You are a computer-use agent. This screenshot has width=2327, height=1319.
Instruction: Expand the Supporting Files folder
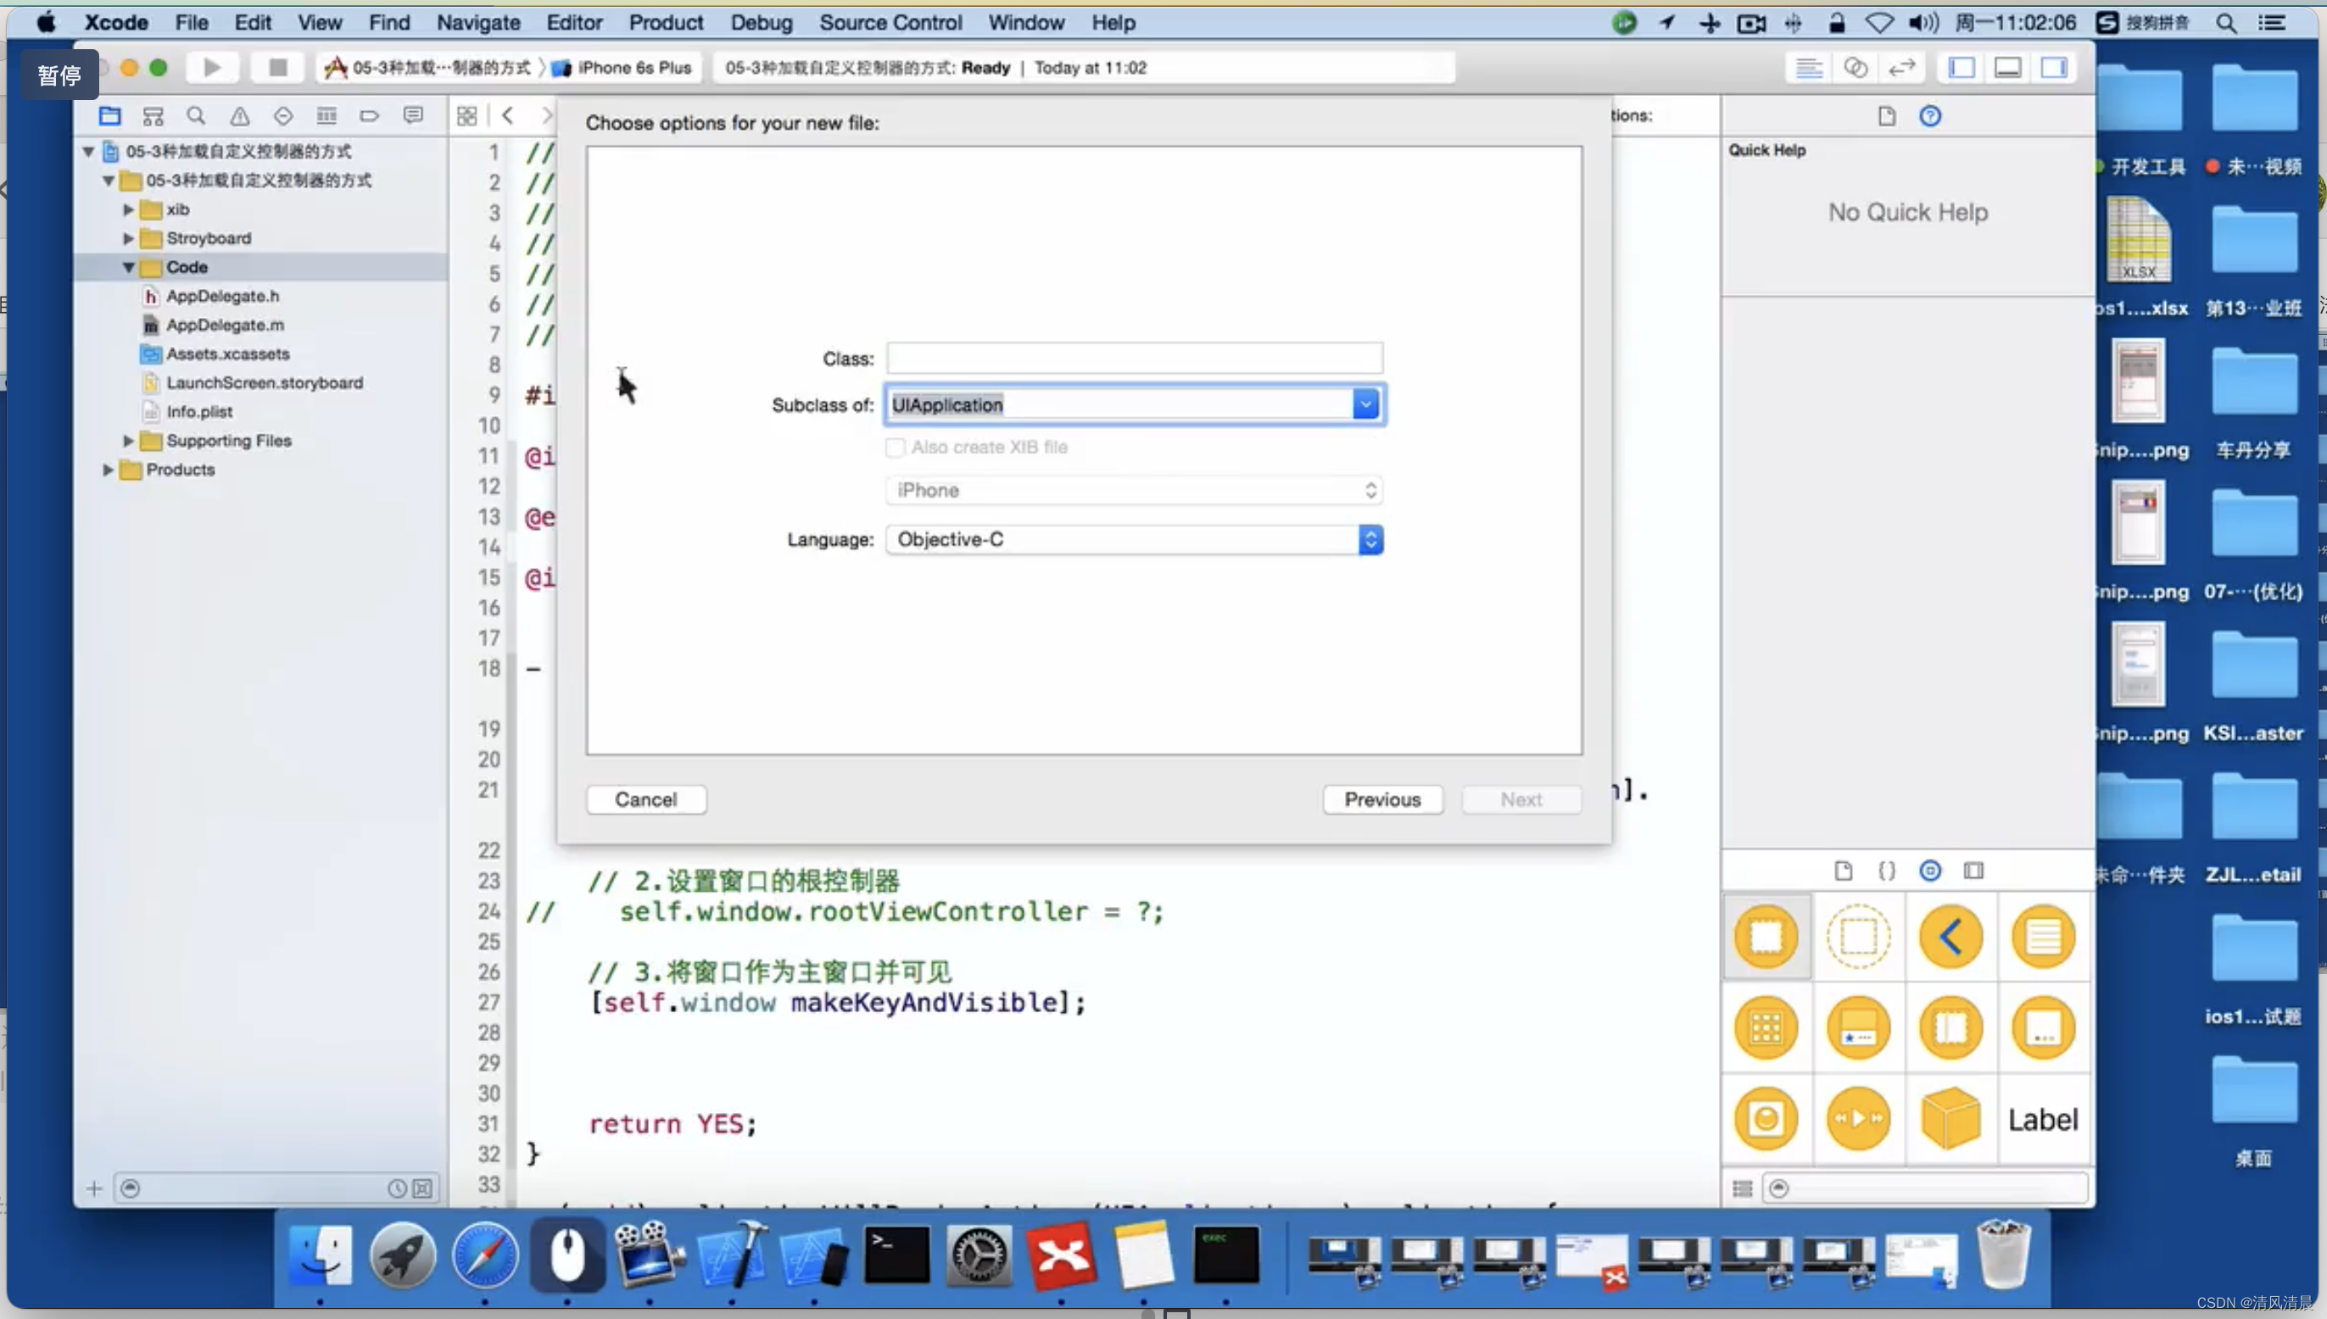[128, 439]
